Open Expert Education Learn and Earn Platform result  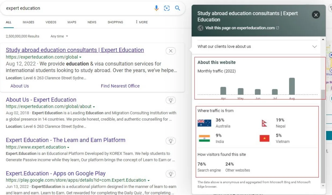point(65,140)
